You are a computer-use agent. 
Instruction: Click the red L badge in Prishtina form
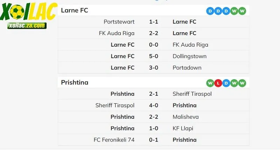(x=218, y=83)
